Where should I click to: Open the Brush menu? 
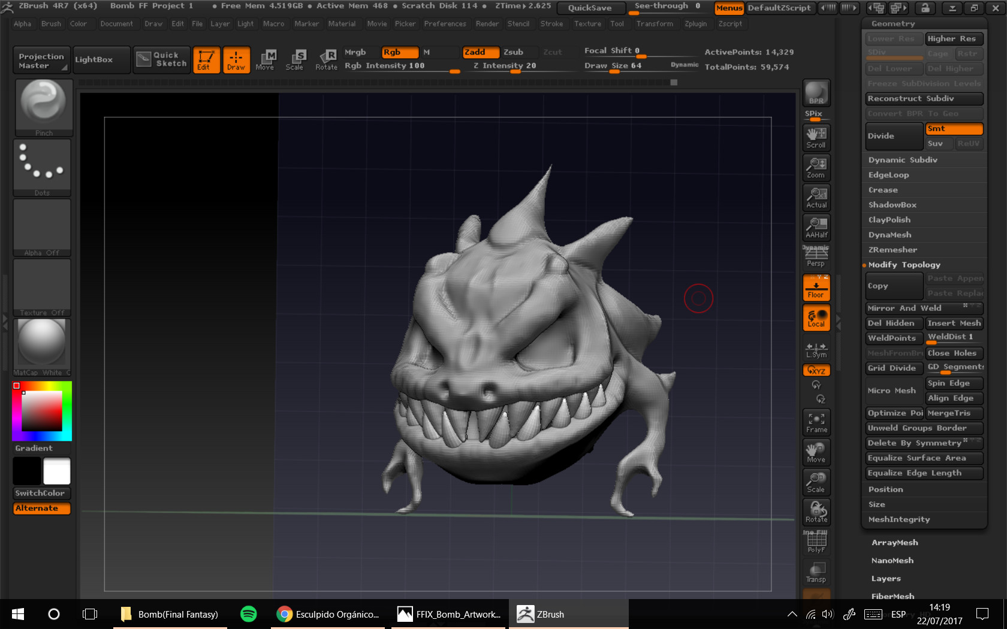coord(51,24)
